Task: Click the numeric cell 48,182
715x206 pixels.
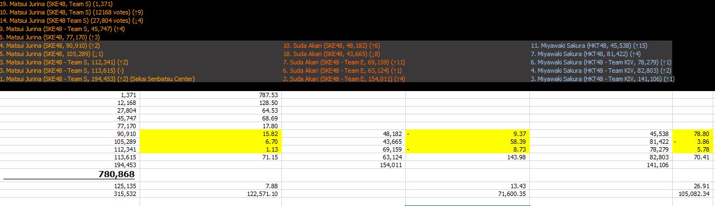Action: click(343, 134)
